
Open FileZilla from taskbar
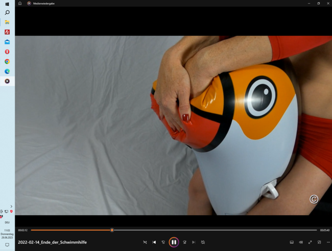coord(7,32)
